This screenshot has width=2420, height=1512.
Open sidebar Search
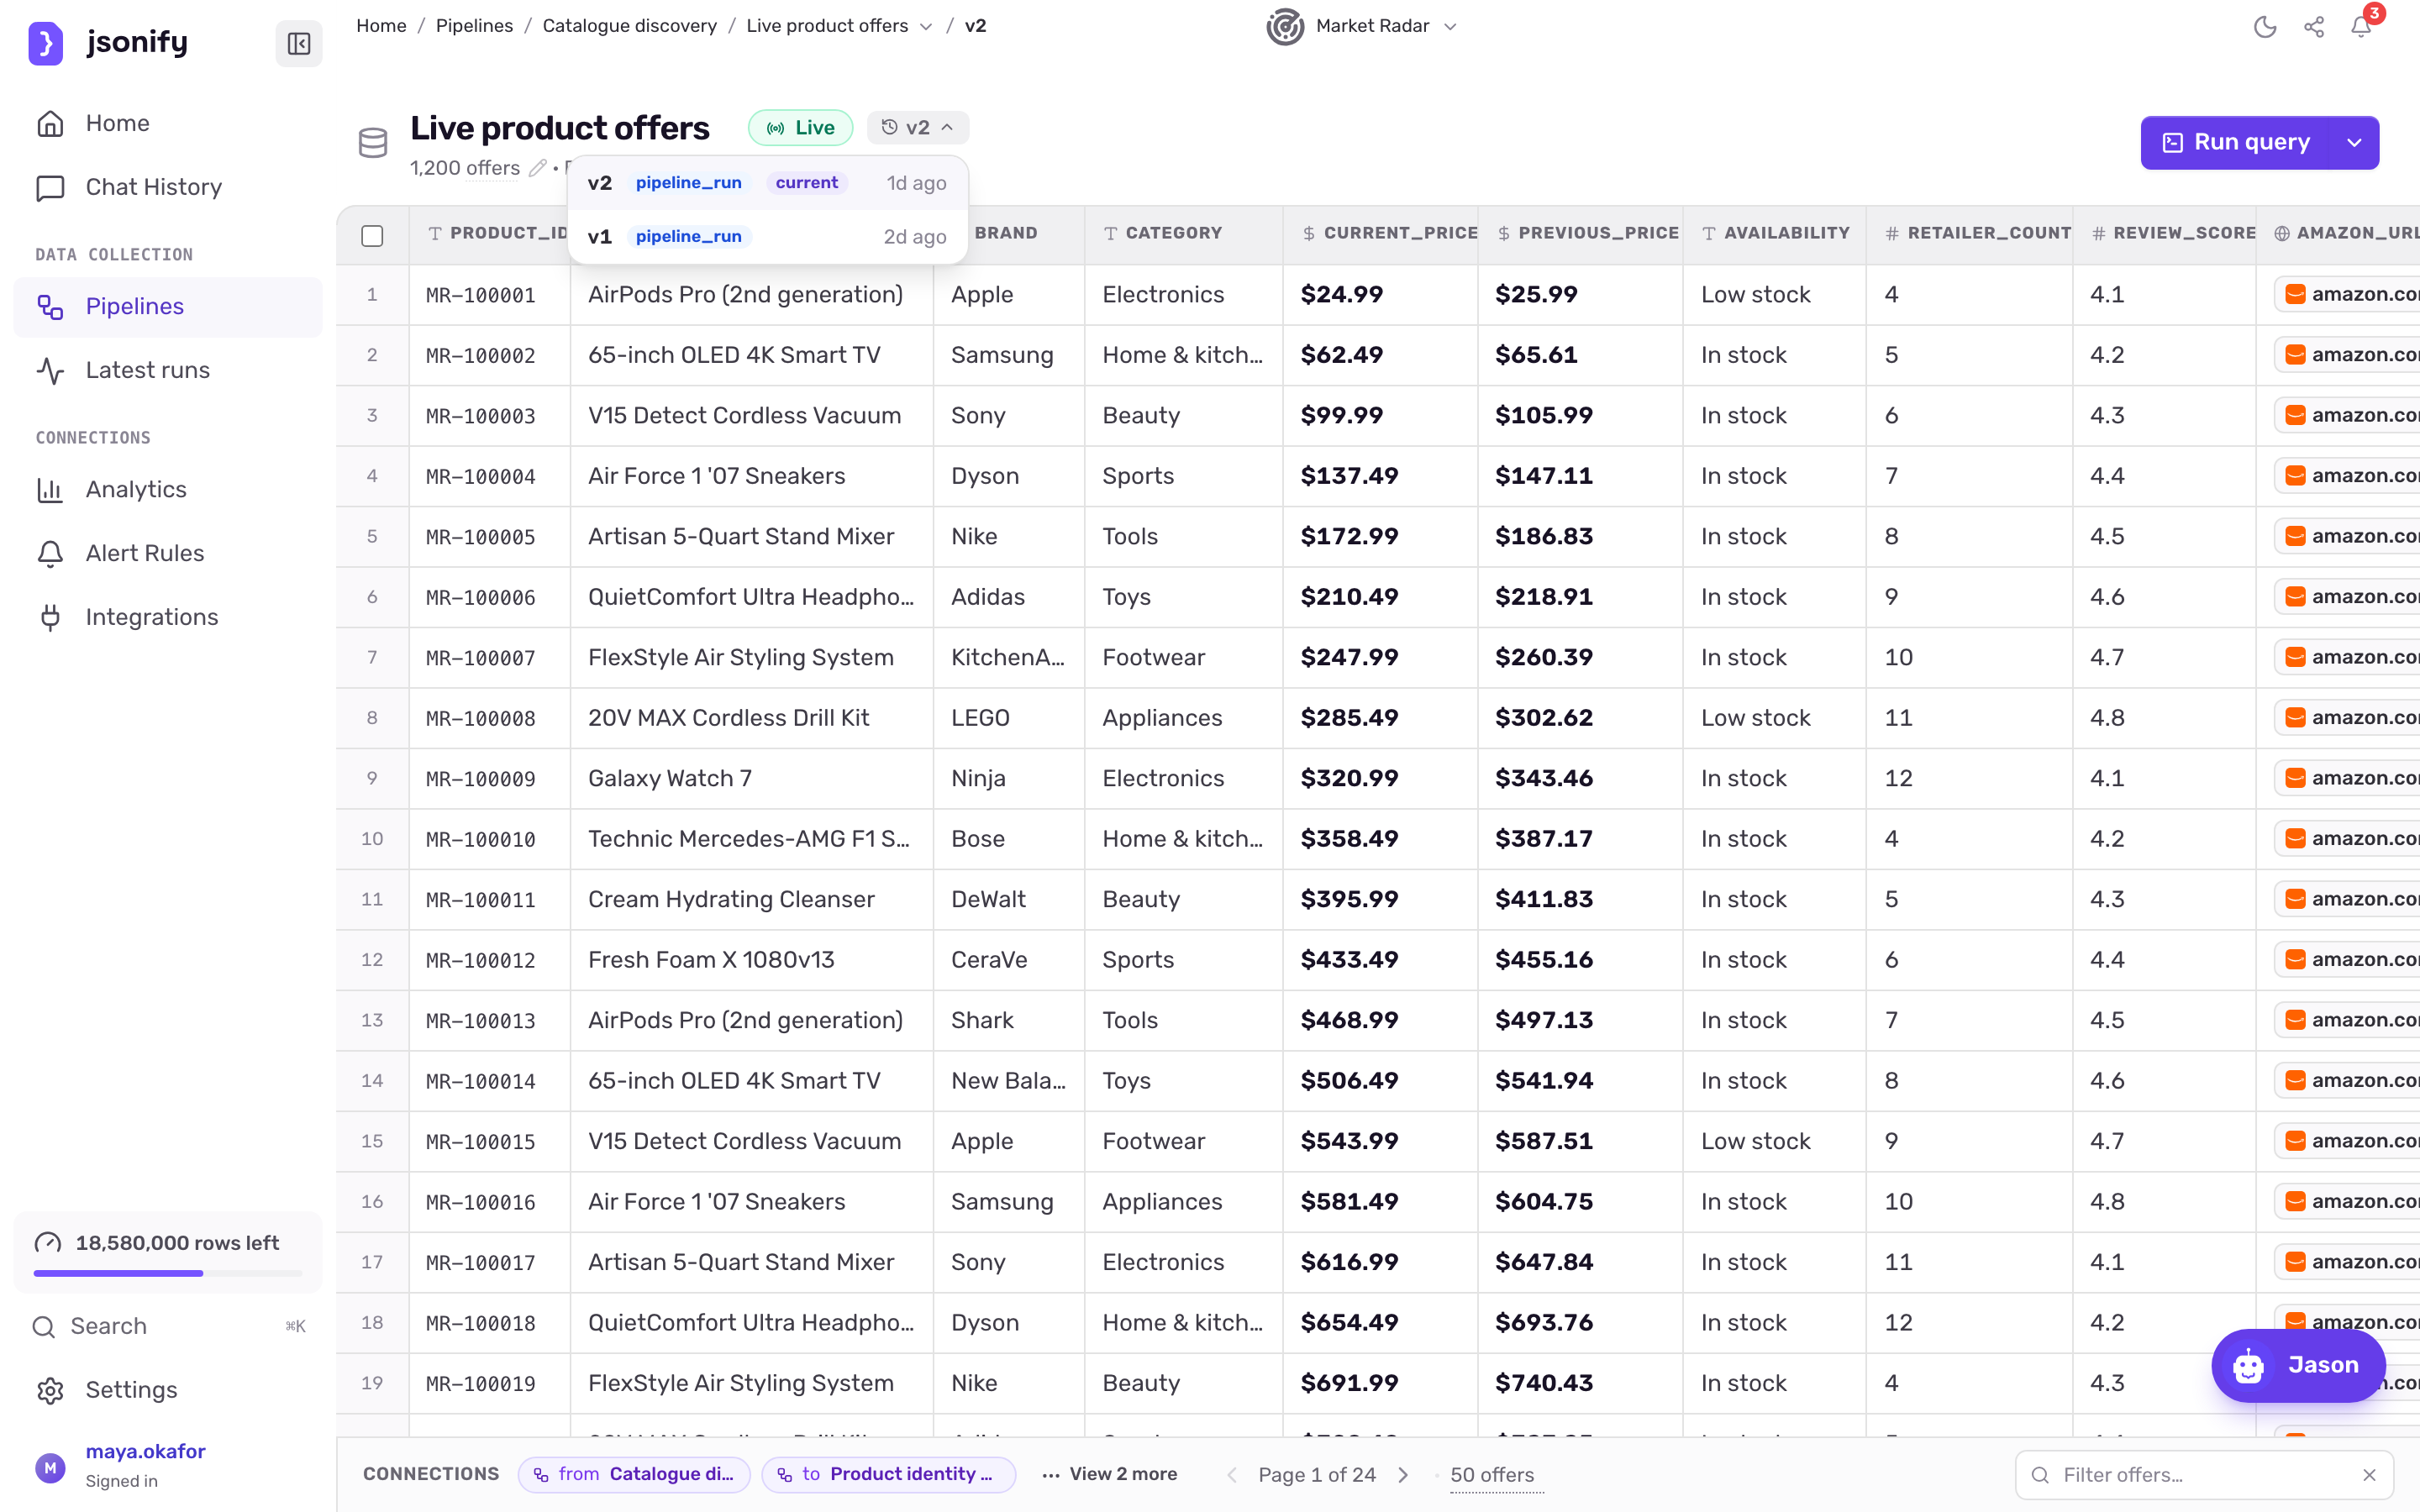point(168,1326)
